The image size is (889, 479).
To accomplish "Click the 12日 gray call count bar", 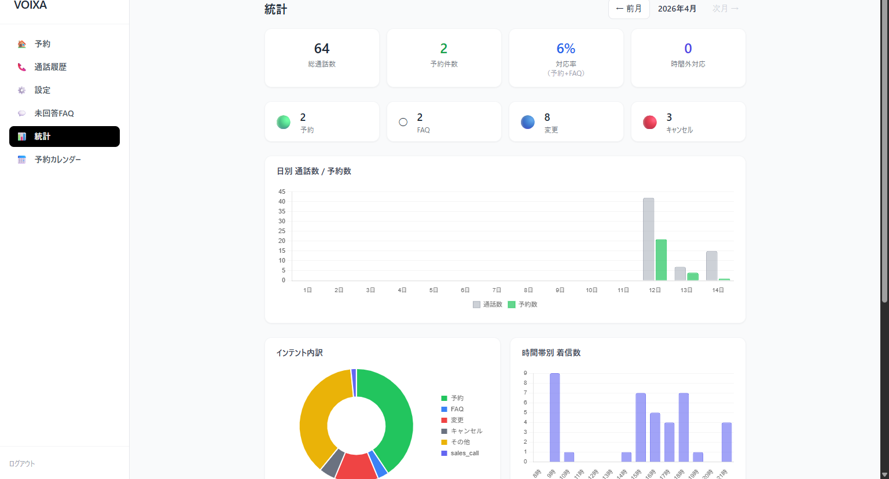I will pos(648,239).
